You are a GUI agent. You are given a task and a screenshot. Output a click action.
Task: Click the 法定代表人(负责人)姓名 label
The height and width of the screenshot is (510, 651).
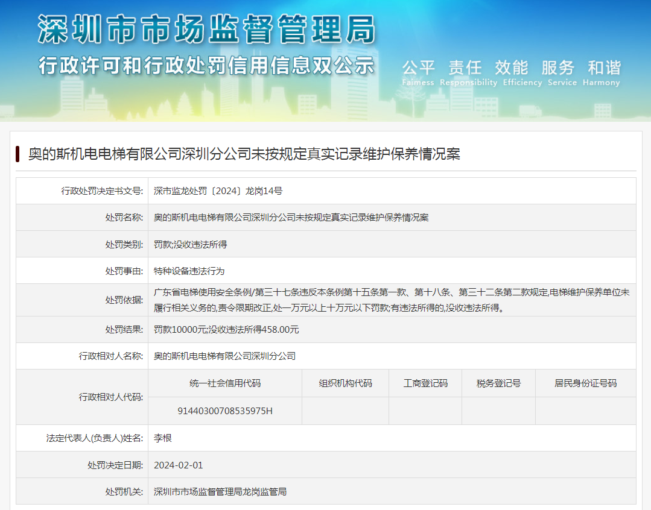pos(95,438)
